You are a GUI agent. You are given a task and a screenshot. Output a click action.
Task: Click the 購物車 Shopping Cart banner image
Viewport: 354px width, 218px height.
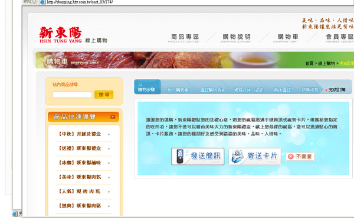(x=195, y=60)
